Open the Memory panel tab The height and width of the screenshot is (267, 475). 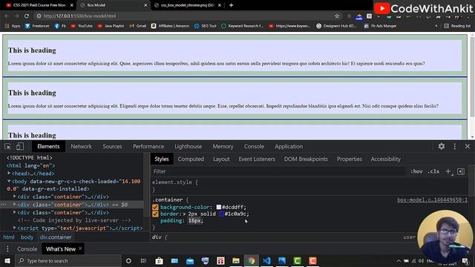coord(223,147)
